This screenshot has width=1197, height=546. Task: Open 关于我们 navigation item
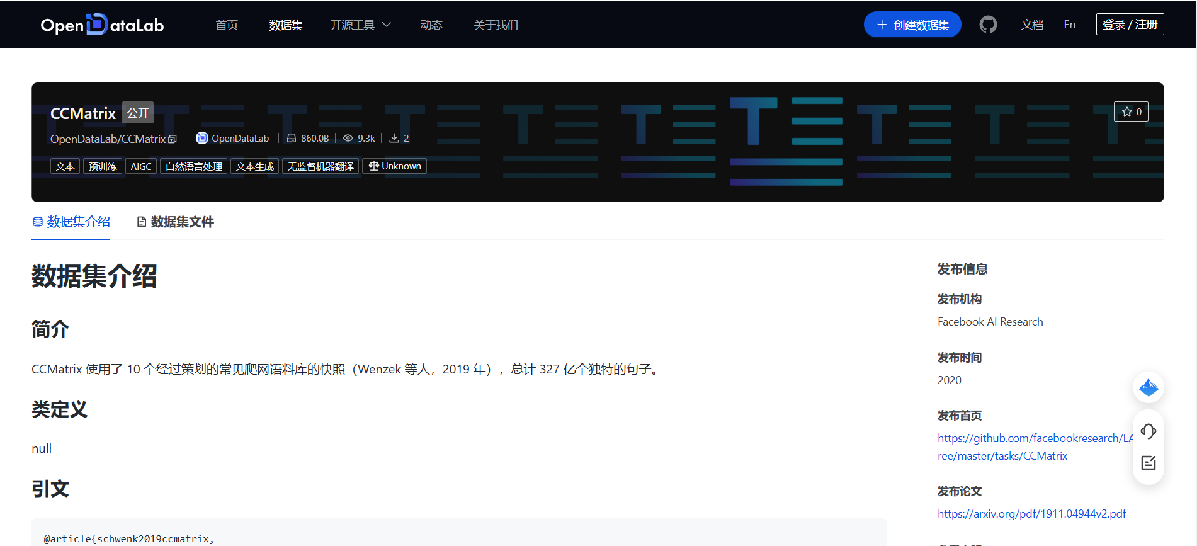coord(496,25)
